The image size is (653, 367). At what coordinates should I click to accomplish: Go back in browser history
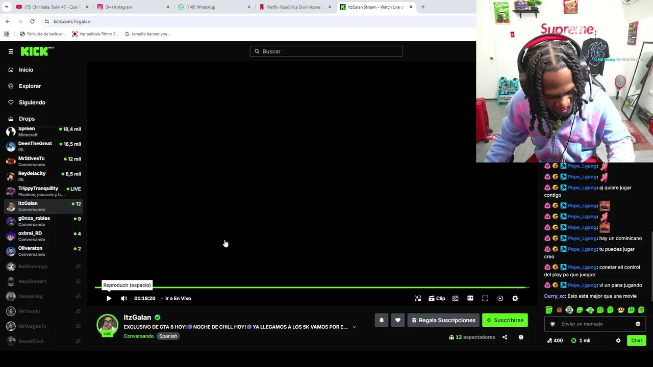pyautogui.click(x=8, y=21)
